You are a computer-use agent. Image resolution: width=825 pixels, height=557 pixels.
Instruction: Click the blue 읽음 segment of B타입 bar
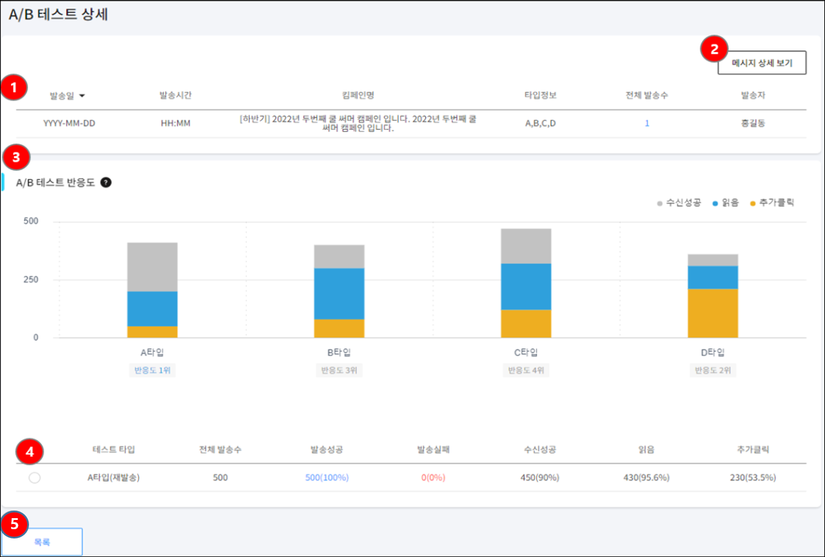click(339, 294)
